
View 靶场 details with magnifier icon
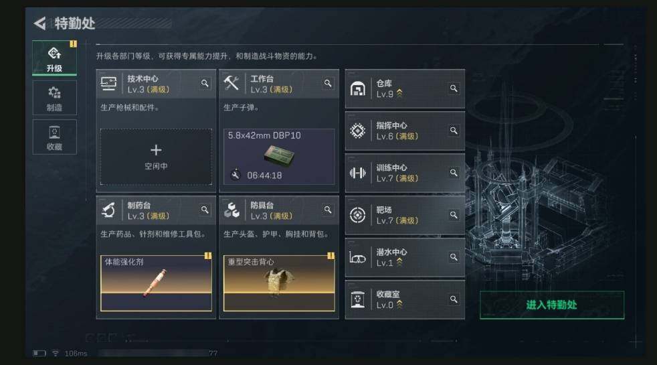click(454, 215)
